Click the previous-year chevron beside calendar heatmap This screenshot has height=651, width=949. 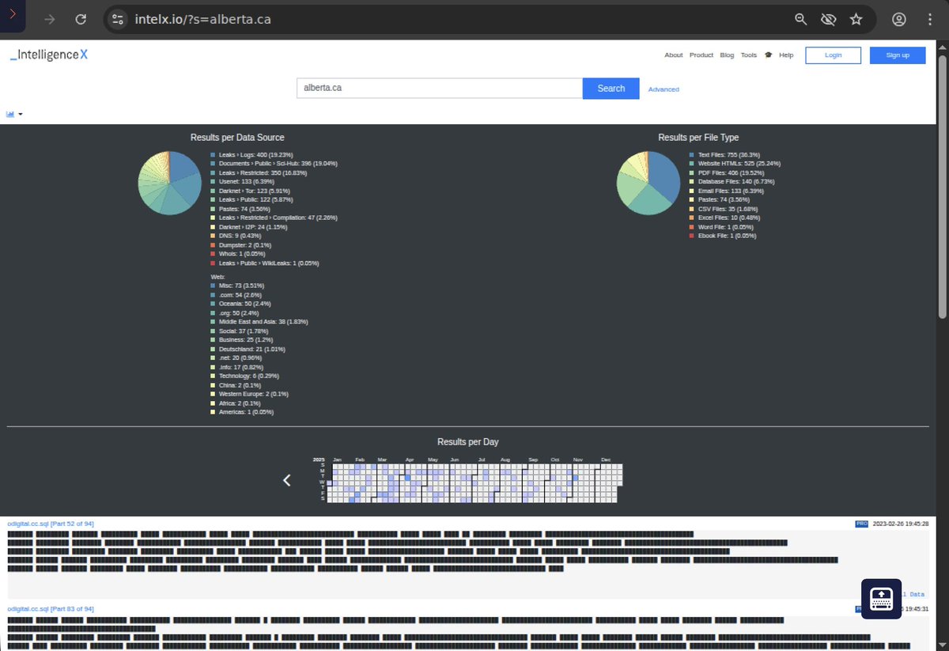[287, 480]
